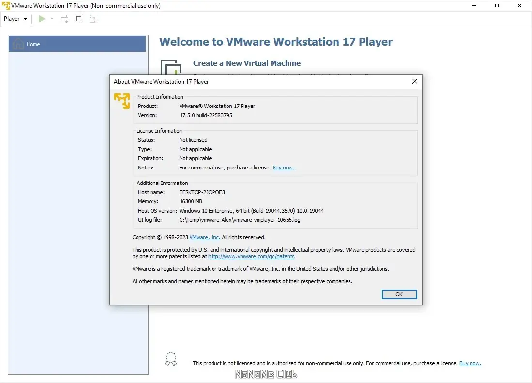Click host name DESKTOP-2JOPOE3
Image resolution: width=532 pixels, height=383 pixels.
(x=202, y=192)
